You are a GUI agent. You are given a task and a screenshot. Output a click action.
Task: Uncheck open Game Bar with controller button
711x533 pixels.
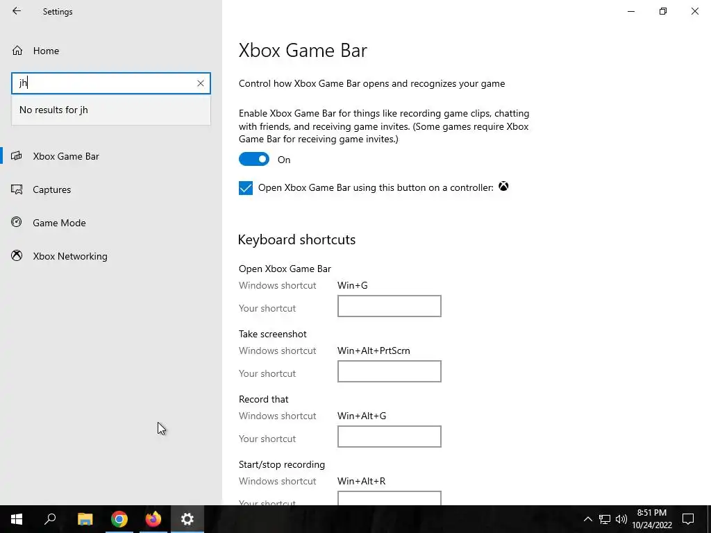coord(246,187)
